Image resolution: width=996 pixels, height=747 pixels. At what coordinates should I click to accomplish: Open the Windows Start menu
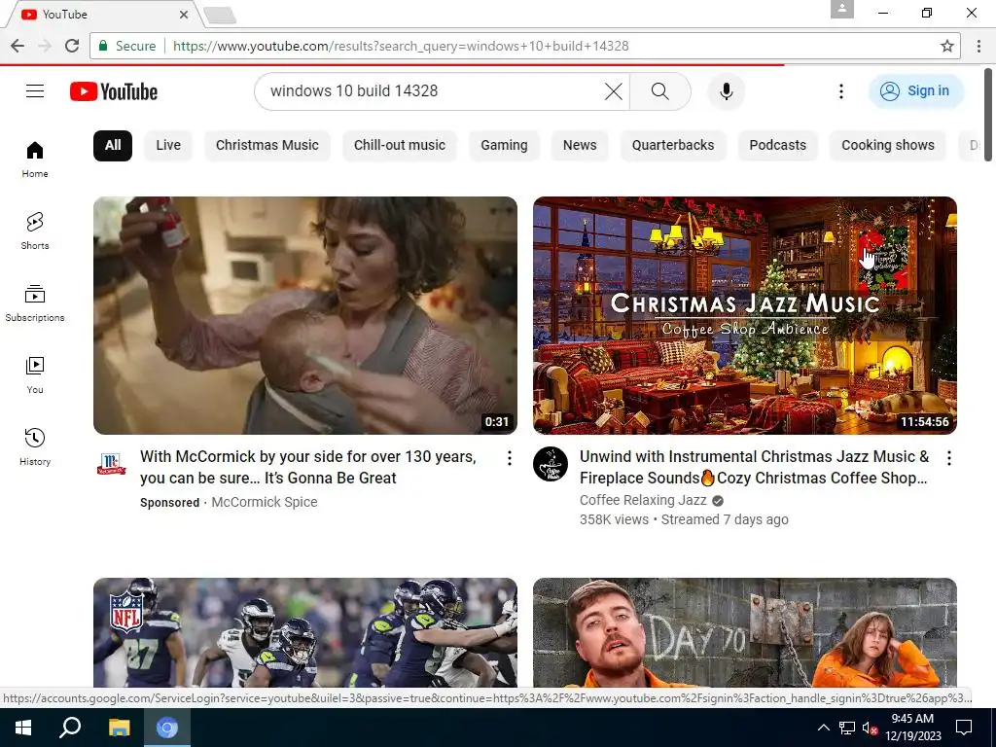(23, 728)
